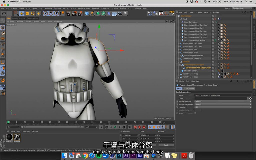The width and height of the screenshot is (256, 160).
Task: Switch to Polygons mode in left palette
Action: [3, 55]
